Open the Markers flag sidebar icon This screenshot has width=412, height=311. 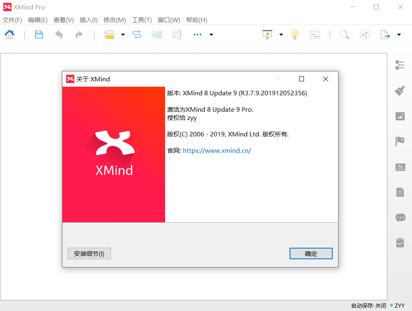[x=400, y=141]
